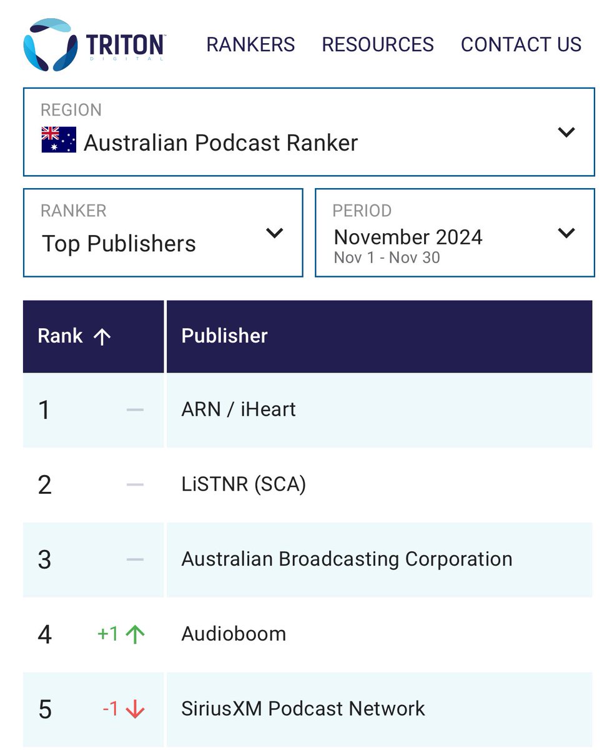Click the Nov 1 - Nov 30 date range text
Screen dimensions: 612x750
pyautogui.click(x=387, y=257)
